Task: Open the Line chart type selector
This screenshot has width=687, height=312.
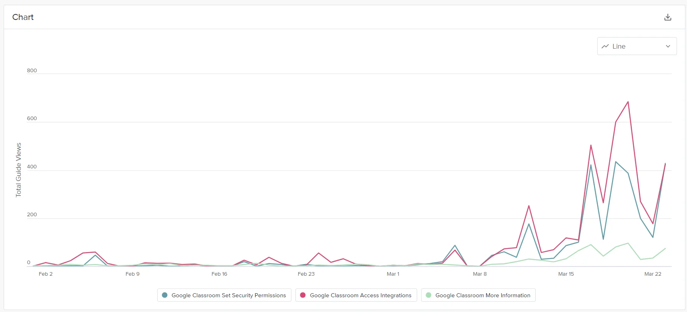Action: 637,46
